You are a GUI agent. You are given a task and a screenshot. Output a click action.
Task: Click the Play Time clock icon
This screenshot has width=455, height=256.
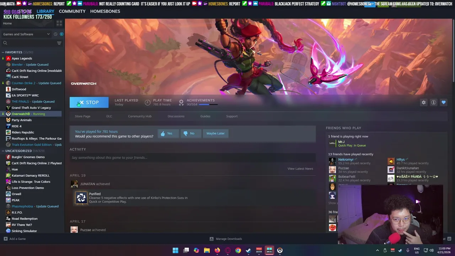[x=148, y=102]
